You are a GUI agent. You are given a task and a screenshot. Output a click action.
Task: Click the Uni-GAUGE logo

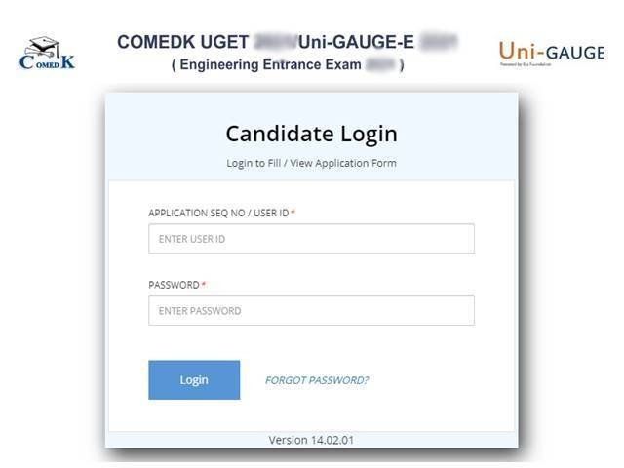(x=551, y=51)
